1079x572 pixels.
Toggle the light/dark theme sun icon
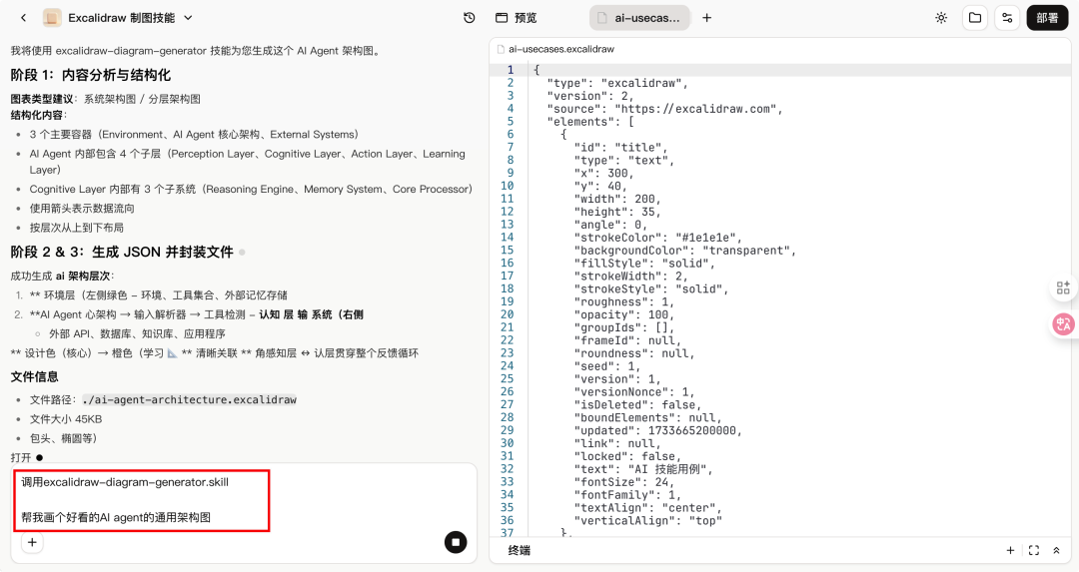click(x=940, y=18)
